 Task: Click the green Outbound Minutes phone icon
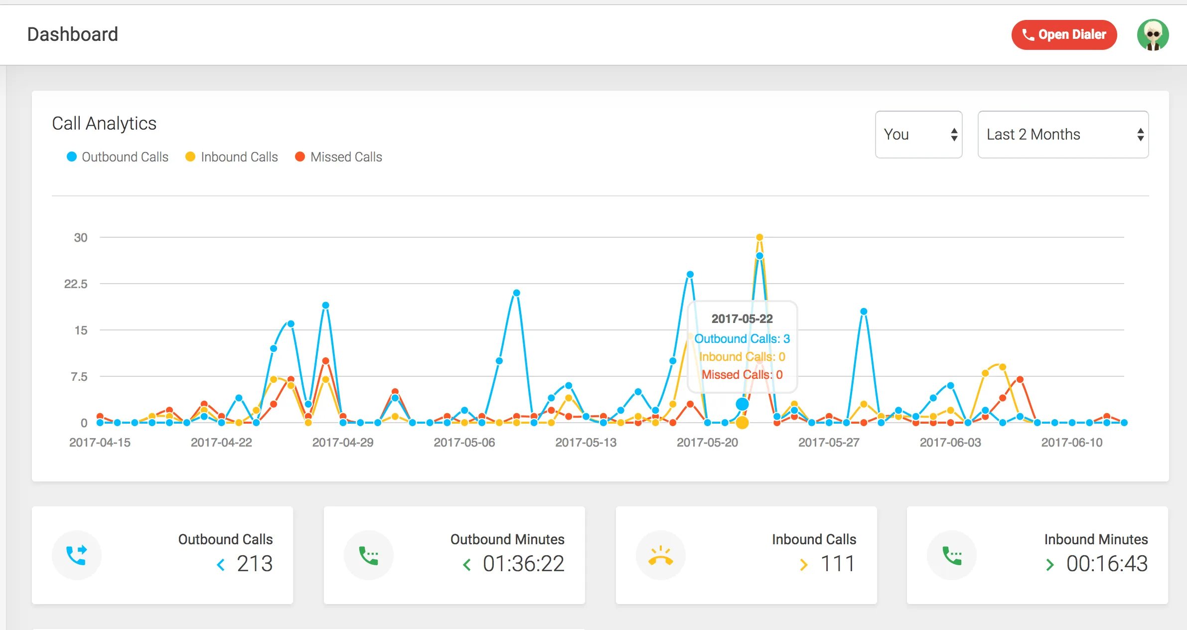pyautogui.click(x=369, y=555)
